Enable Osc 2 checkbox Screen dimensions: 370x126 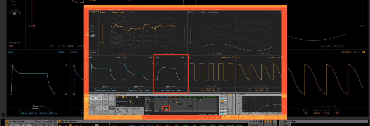coord(189,12)
